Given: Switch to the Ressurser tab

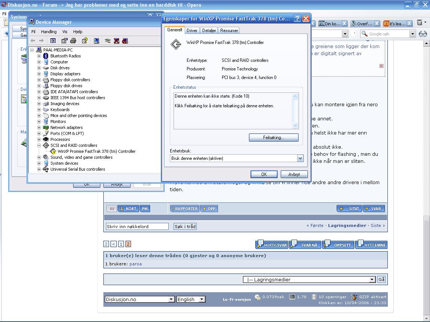Looking at the screenshot, I should point(229,31).
